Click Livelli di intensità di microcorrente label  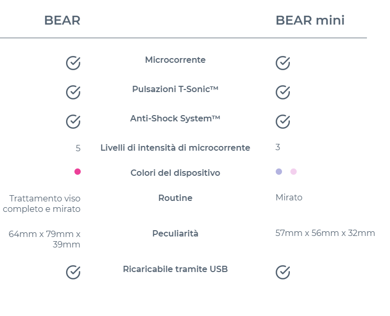(x=175, y=148)
